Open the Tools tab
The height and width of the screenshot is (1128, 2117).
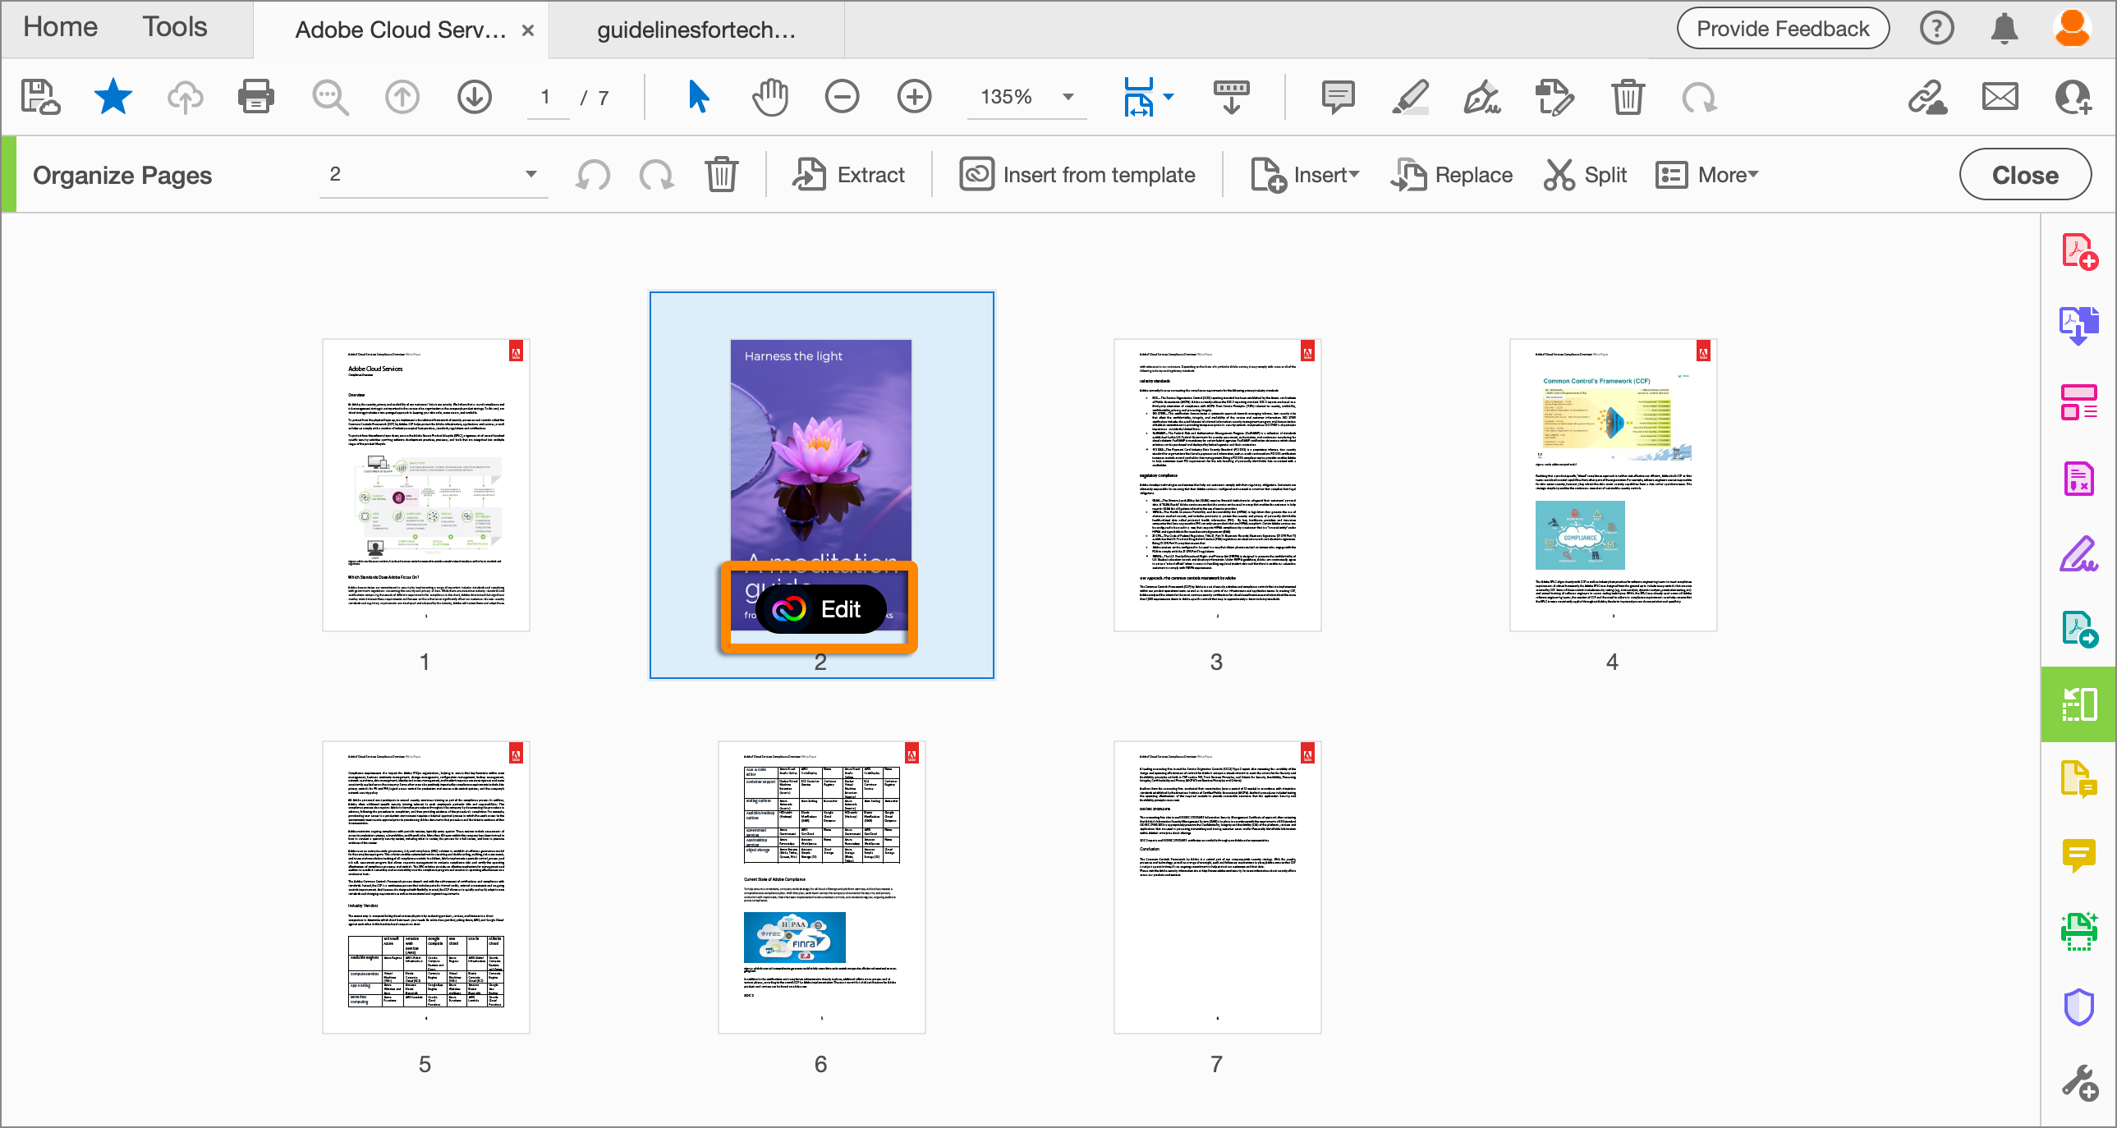pos(174,26)
